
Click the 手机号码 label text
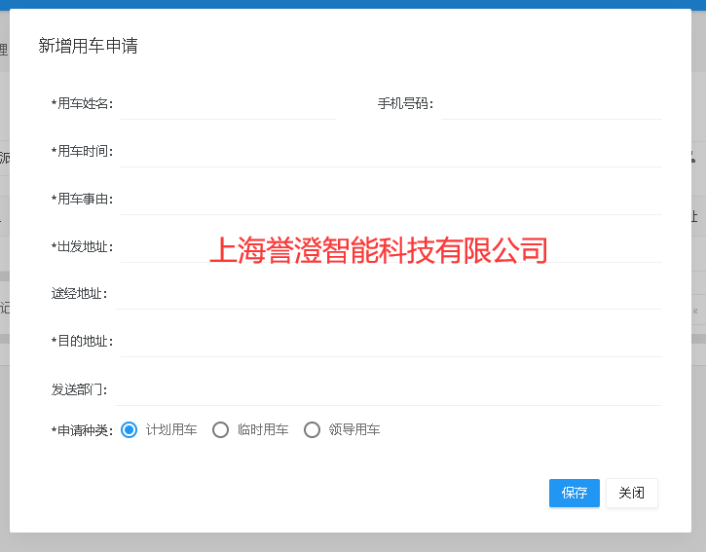coord(405,104)
